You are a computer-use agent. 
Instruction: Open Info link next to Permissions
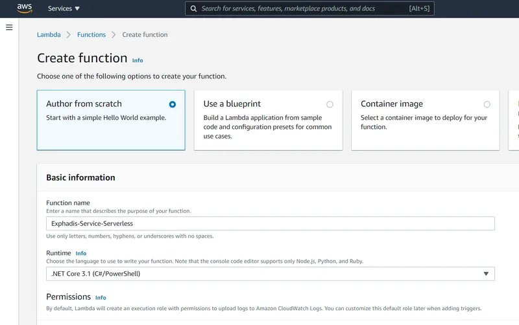[101, 298]
